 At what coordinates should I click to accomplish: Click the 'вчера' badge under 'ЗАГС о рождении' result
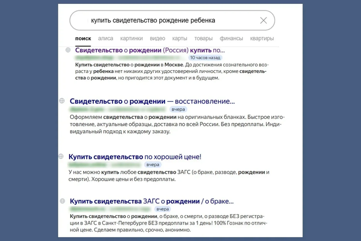[162, 209]
